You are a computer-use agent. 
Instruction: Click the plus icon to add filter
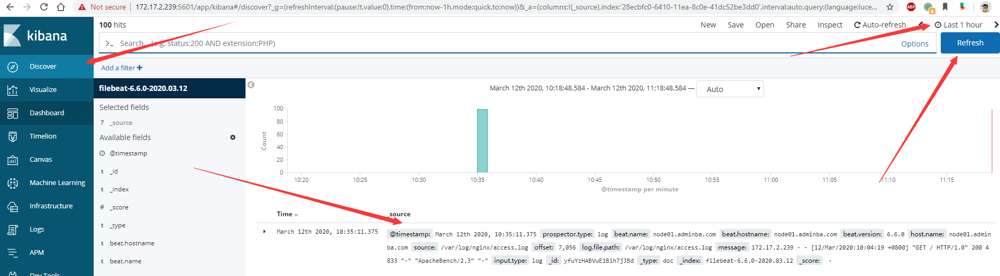[x=140, y=68]
